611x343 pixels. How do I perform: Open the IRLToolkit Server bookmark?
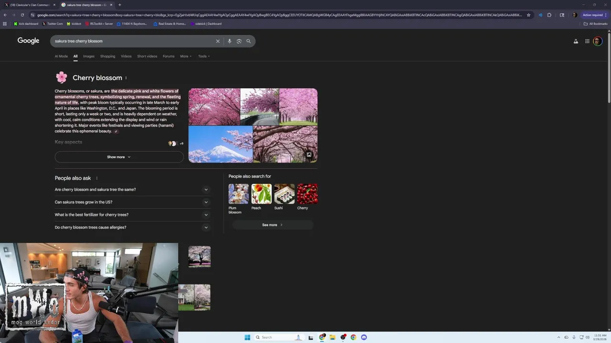[x=99, y=23]
